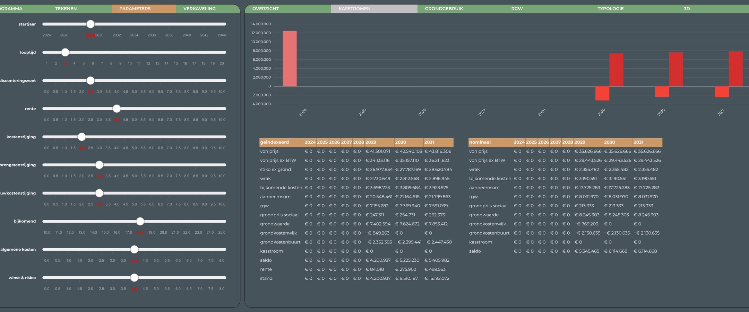Image resolution: width=749 pixels, height=312 pixels.
Task: Click the opbrengstenstijging slider handle
Action: click(x=99, y=165)
